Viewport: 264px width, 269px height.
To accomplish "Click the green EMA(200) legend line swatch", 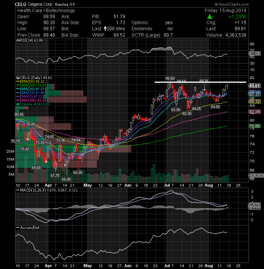I will tap(18, 85).
